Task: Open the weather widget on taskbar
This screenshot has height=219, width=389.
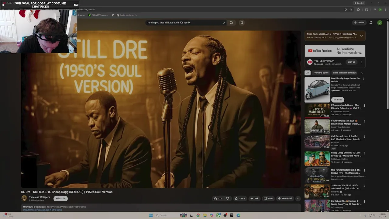Action: point(8,215)
